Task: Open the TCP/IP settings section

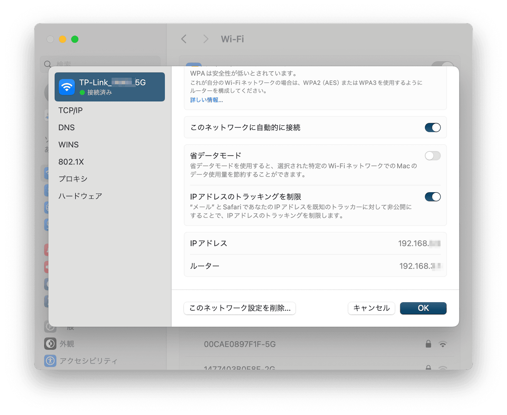Action: [70, 110]
